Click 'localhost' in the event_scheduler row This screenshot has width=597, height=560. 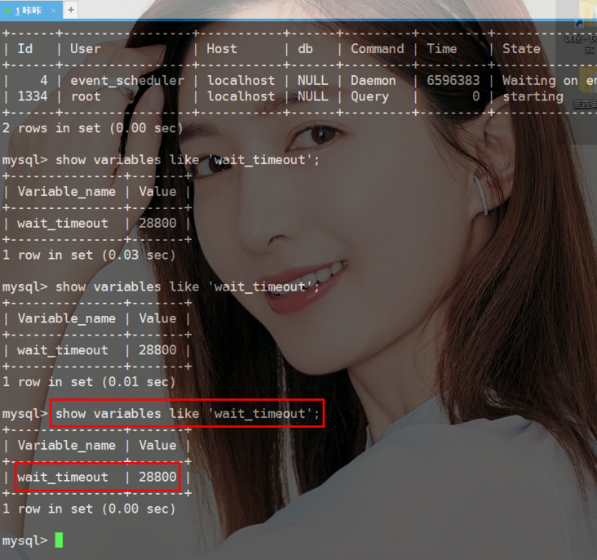241,81
